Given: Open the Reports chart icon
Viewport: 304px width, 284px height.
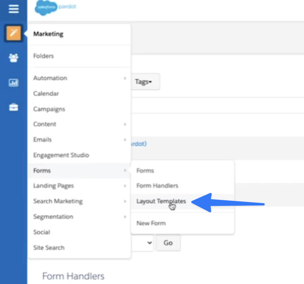Looking at the screenshot, I should [x=13, y=83].
